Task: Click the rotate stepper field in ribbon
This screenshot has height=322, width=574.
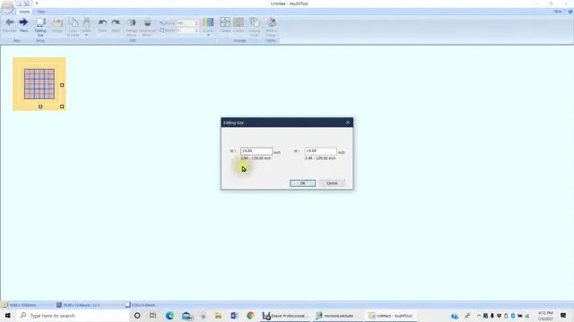Action: coord(187,30)
